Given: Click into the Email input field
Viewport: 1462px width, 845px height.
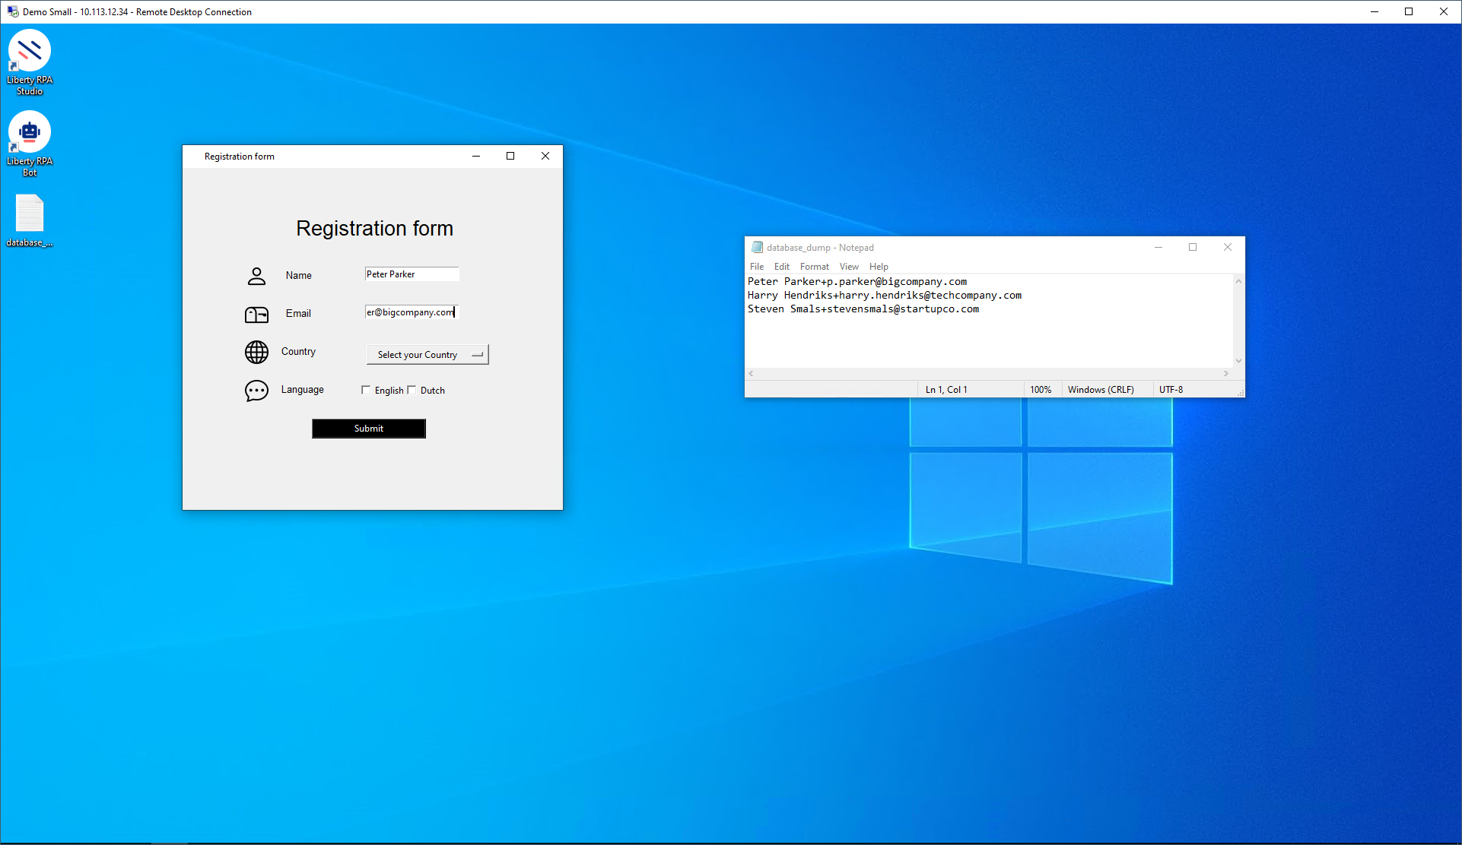Looking at the screenshot, I should (x=412, y=312).
